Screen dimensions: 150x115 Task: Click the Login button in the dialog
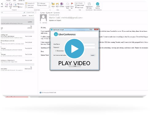75,66
